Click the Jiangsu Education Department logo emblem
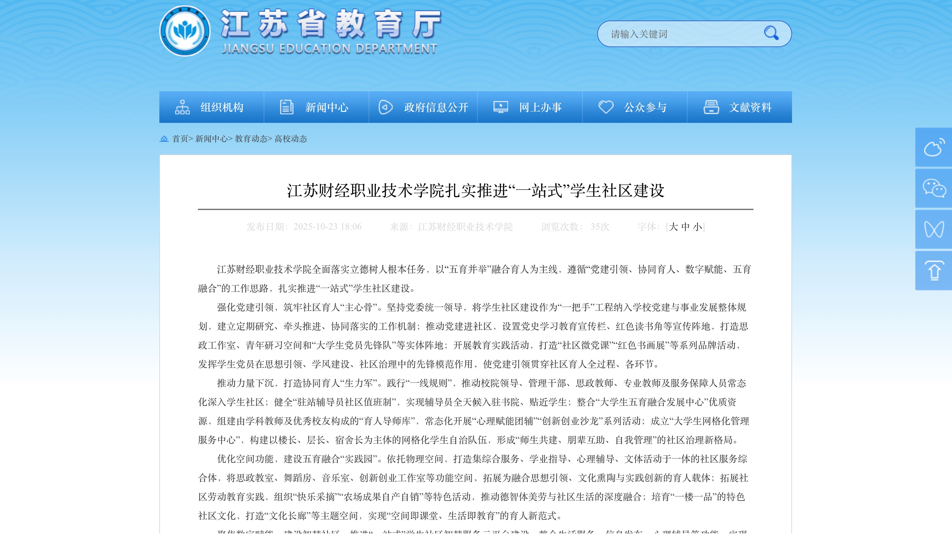 [x=185, y=31]
